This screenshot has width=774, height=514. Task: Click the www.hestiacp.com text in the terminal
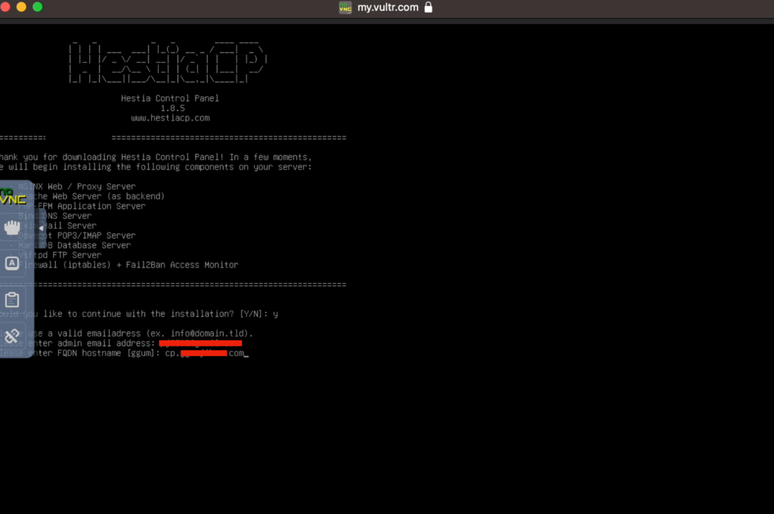tap(170, 118)
